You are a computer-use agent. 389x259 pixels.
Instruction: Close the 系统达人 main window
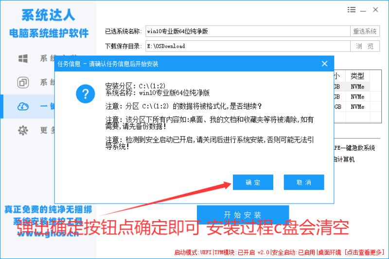pos(375,10)
